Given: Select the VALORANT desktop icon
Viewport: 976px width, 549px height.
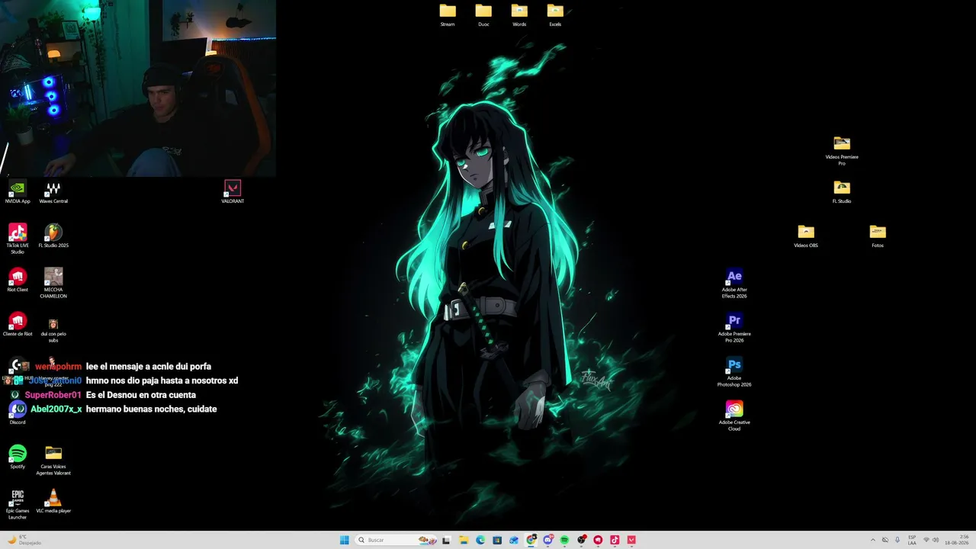Looking at the screenshot, I should pyautogui.click(x=233, y=191).
